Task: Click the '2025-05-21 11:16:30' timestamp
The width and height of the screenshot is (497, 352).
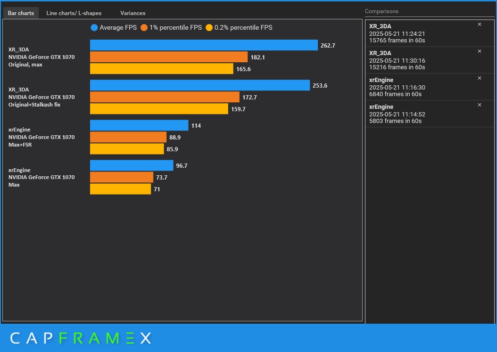Action: click(397, 88)
